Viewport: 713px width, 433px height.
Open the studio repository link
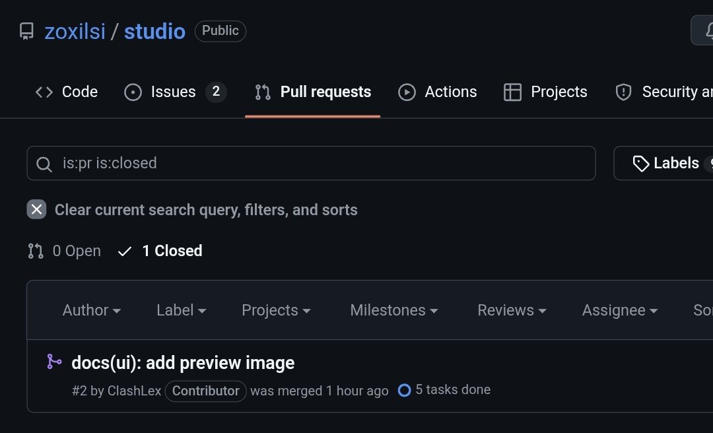pos(154,32)
